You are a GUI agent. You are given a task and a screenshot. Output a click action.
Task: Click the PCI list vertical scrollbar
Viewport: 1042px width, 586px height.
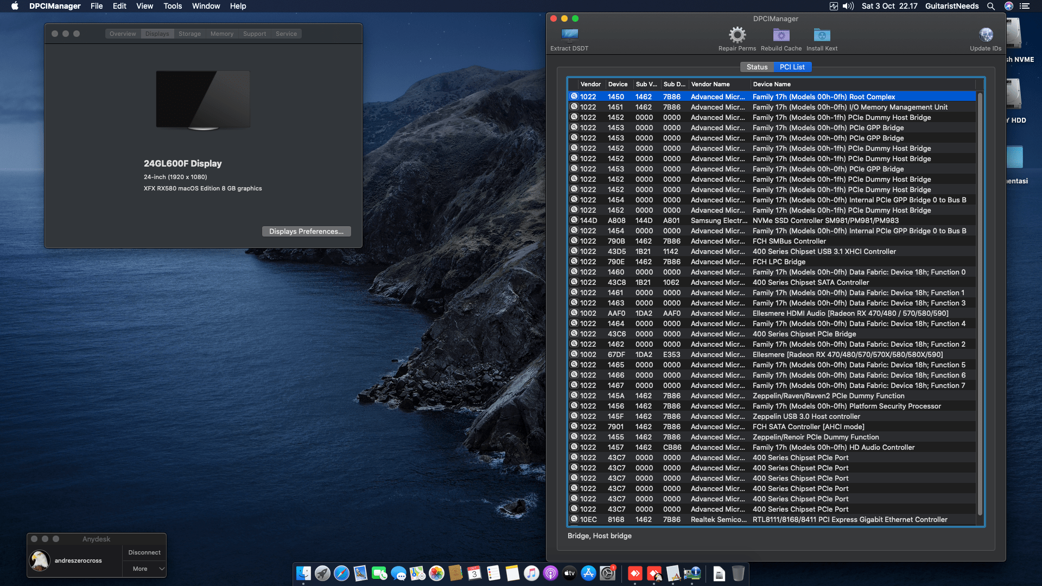point(980,304)
